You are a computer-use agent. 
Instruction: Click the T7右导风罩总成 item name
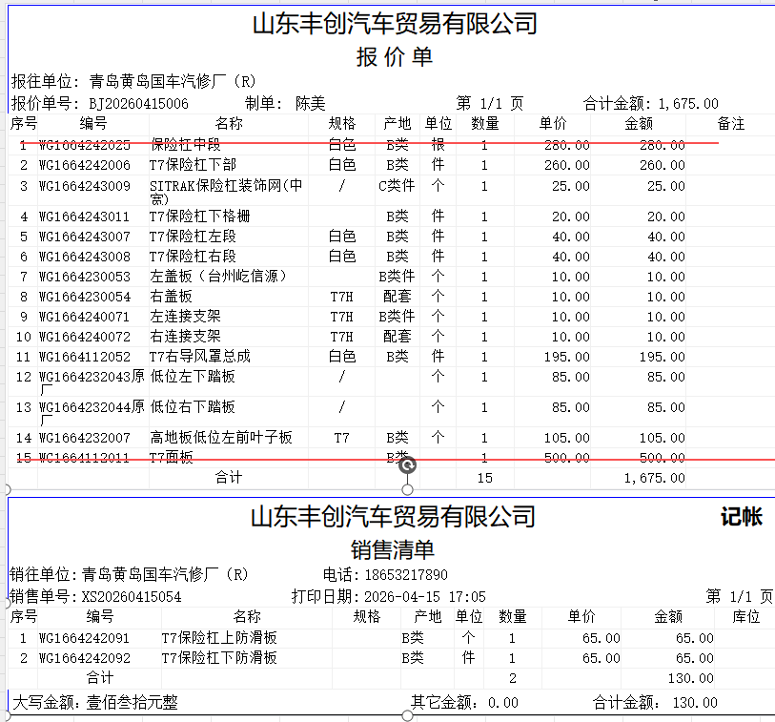[x=200, y=356]
